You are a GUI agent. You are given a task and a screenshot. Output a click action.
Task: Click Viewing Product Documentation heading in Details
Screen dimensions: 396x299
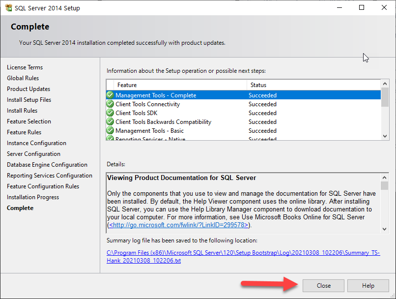coord(181,178)
